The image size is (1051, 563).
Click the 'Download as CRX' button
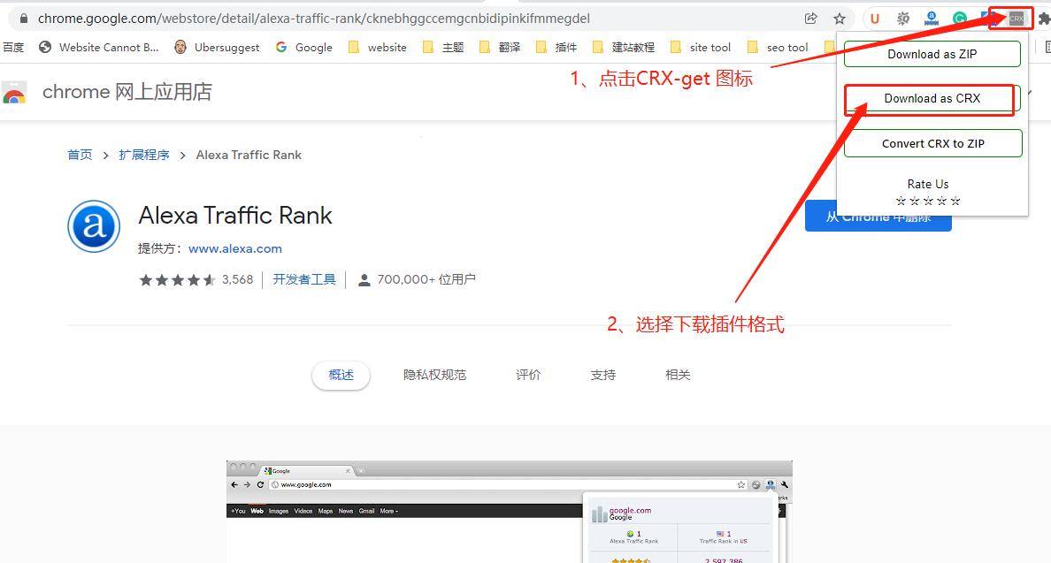point(932,98)
